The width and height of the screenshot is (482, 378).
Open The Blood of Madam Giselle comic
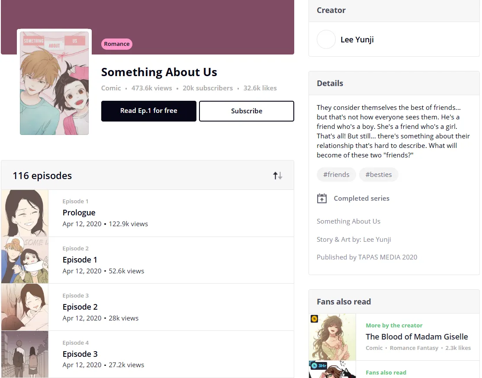[417, 336]
